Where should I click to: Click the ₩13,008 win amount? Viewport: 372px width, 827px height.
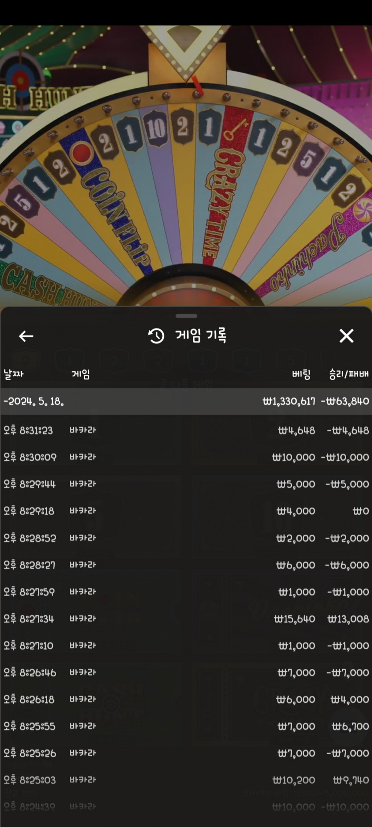tap(348, 618)
